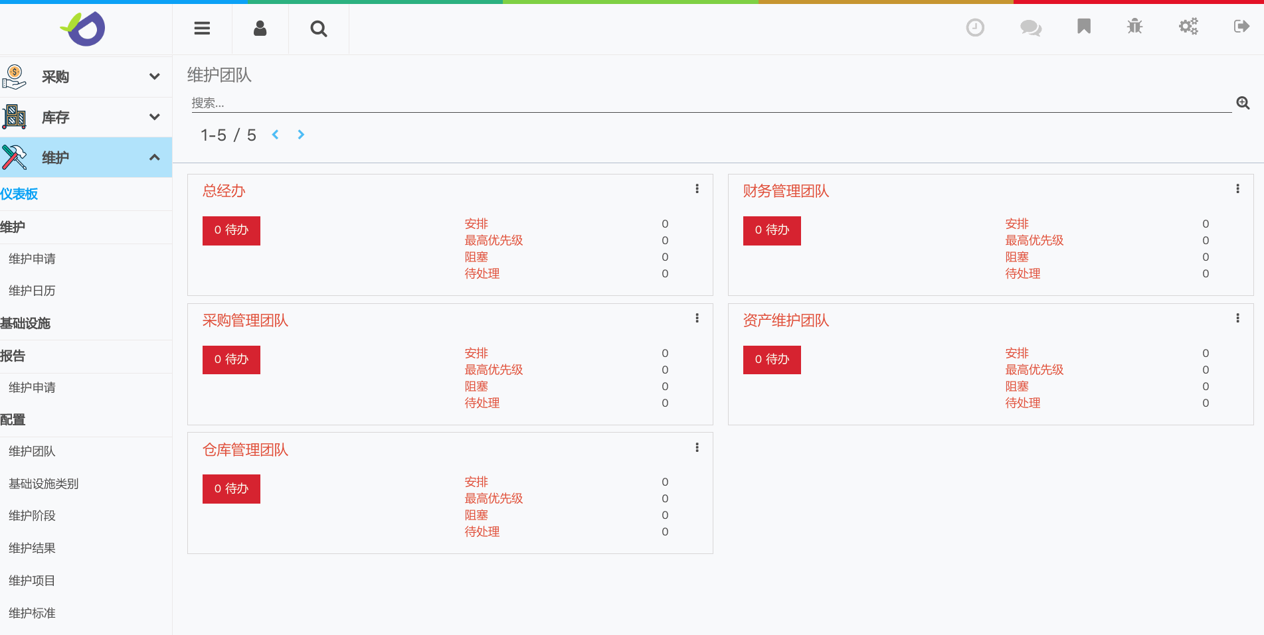Click 0 待办 button in 财务管理团队
This screenshot has width=1264, height=635.
(x=771, y=230)
